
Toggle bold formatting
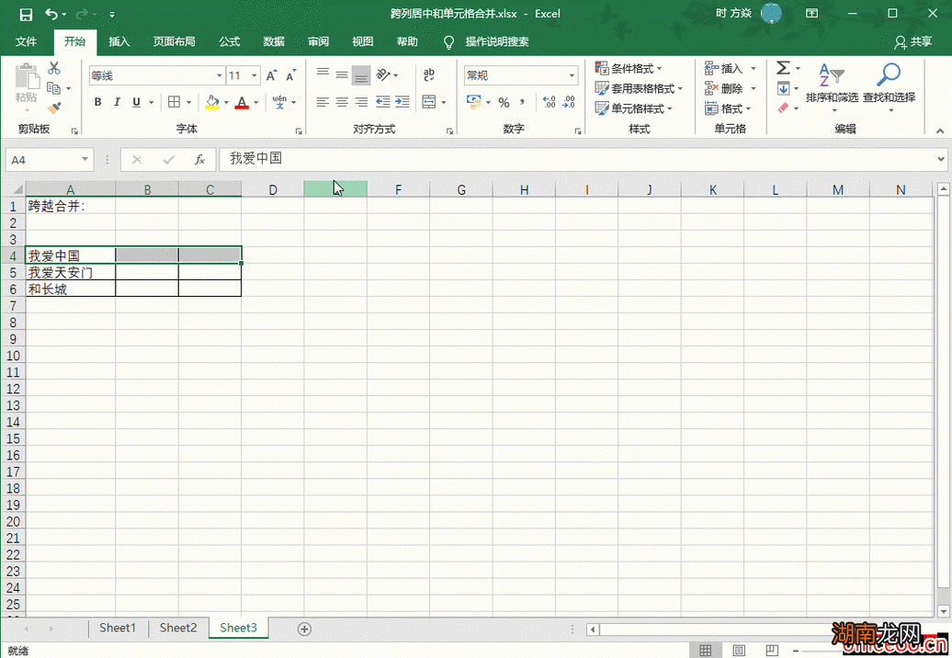click(98, 102)
